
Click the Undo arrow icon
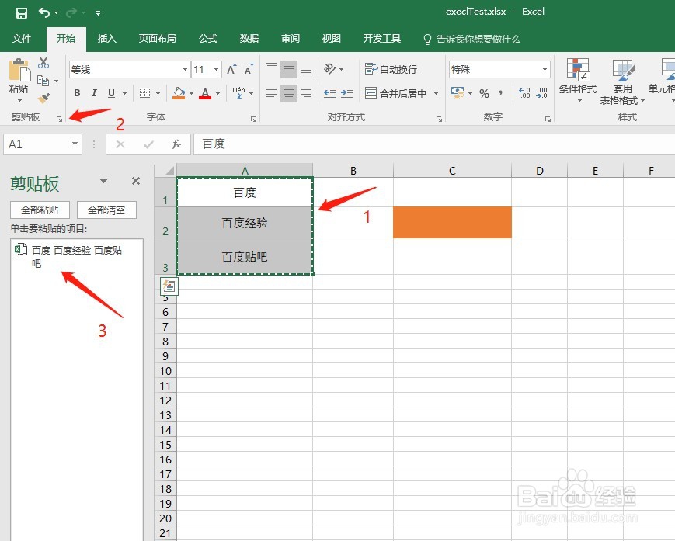(44, 12)
